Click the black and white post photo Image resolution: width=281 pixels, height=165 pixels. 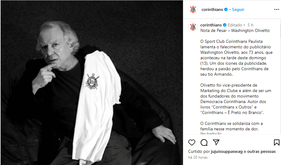(x=92, y=83)
